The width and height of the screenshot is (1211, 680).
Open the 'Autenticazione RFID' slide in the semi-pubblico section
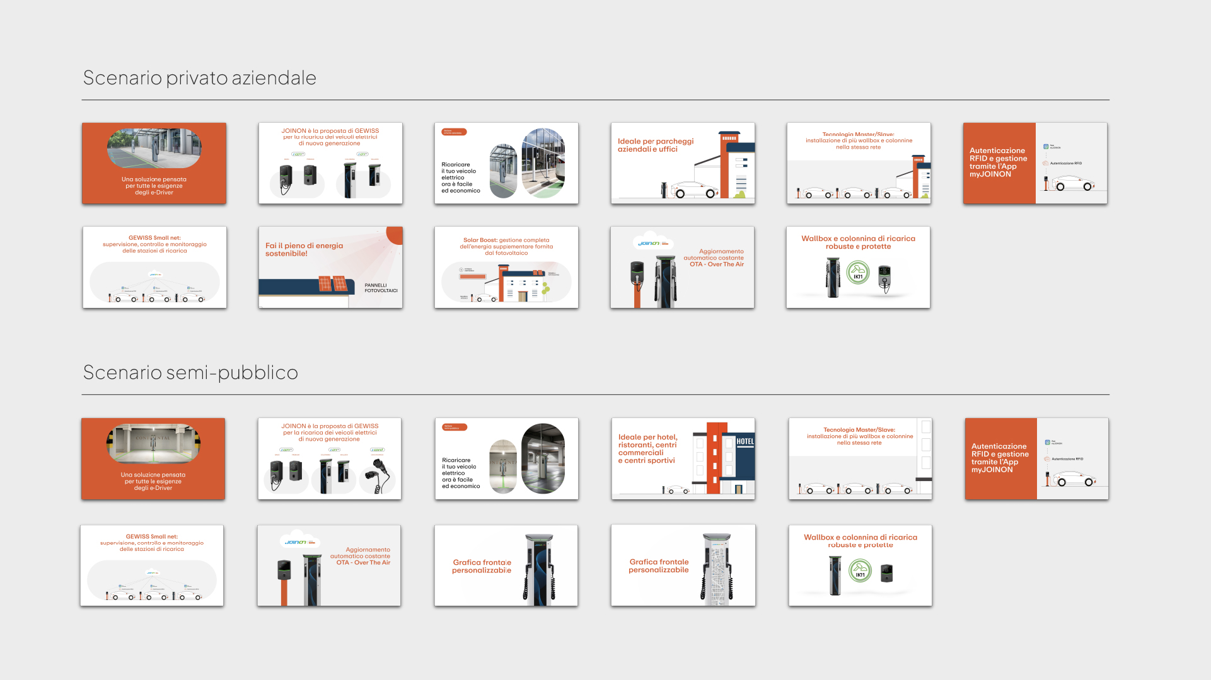[x=1036, y=458]
